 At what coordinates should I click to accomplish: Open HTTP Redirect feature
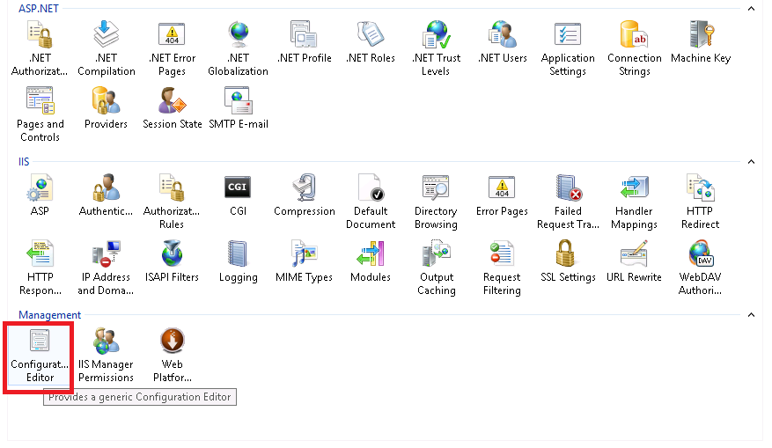700,202
